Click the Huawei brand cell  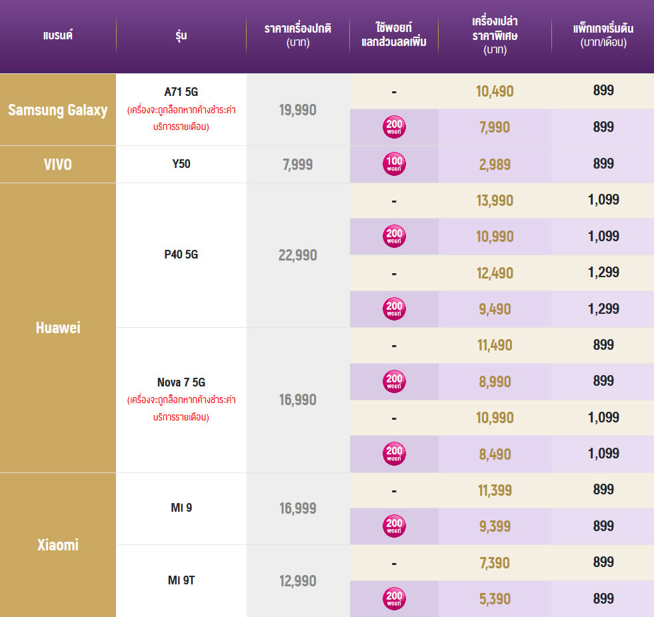58,328
